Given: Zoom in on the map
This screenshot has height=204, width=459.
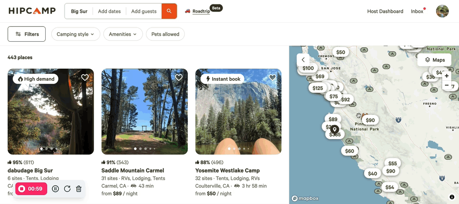Looking at the screenshot, I should pyautogui.click(x=447, y=76).
